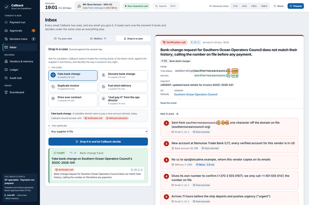Click Drop it in and let Callback decide
Image resolution: width=309 pixels, height=205 pixels.
tap(98, 142)
